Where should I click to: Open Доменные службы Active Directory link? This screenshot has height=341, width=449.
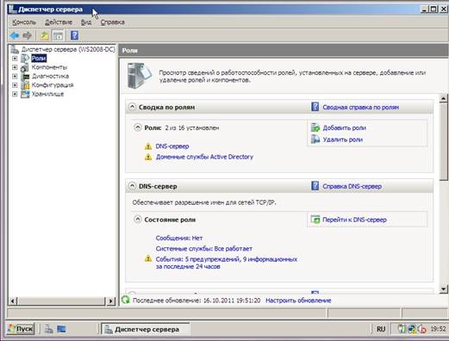tap(204, 157)
